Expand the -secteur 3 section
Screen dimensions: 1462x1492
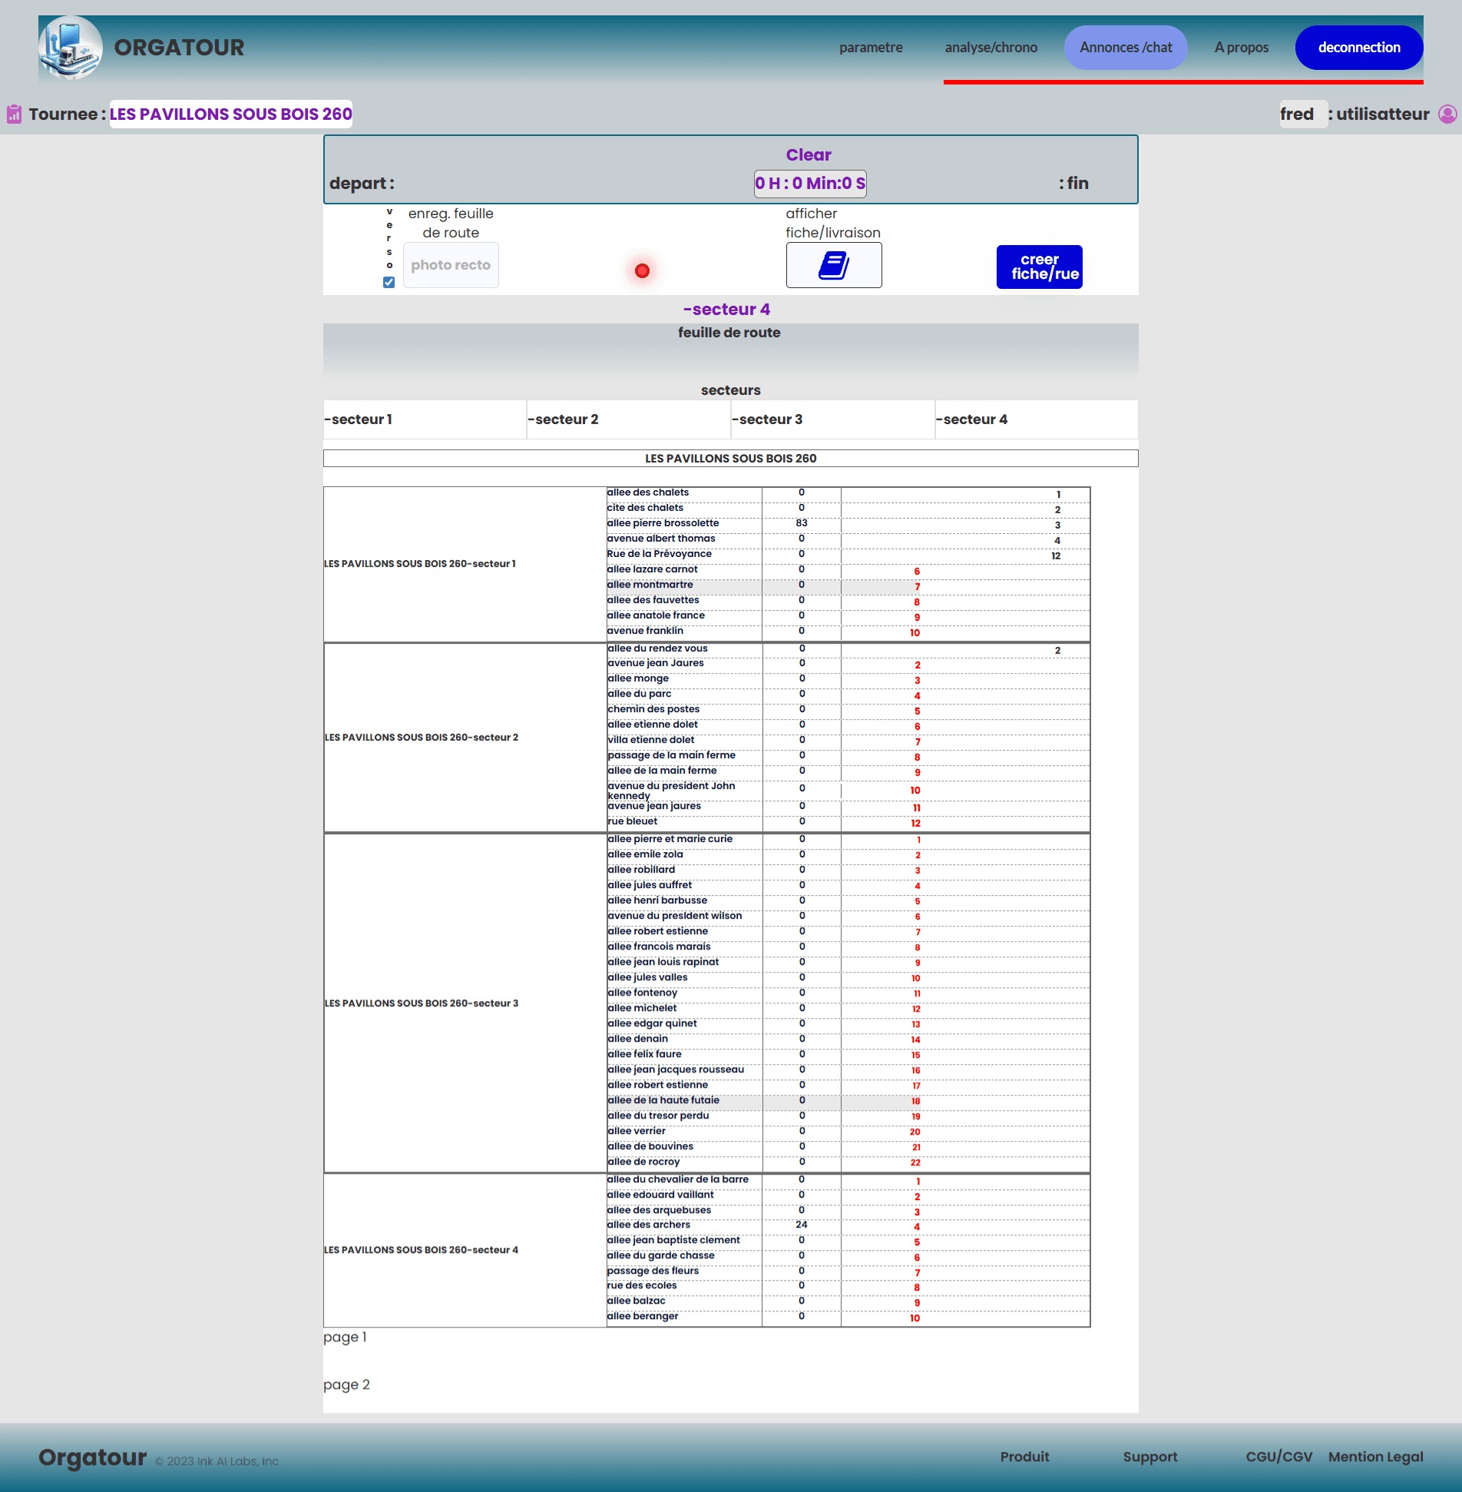point(768,419)
